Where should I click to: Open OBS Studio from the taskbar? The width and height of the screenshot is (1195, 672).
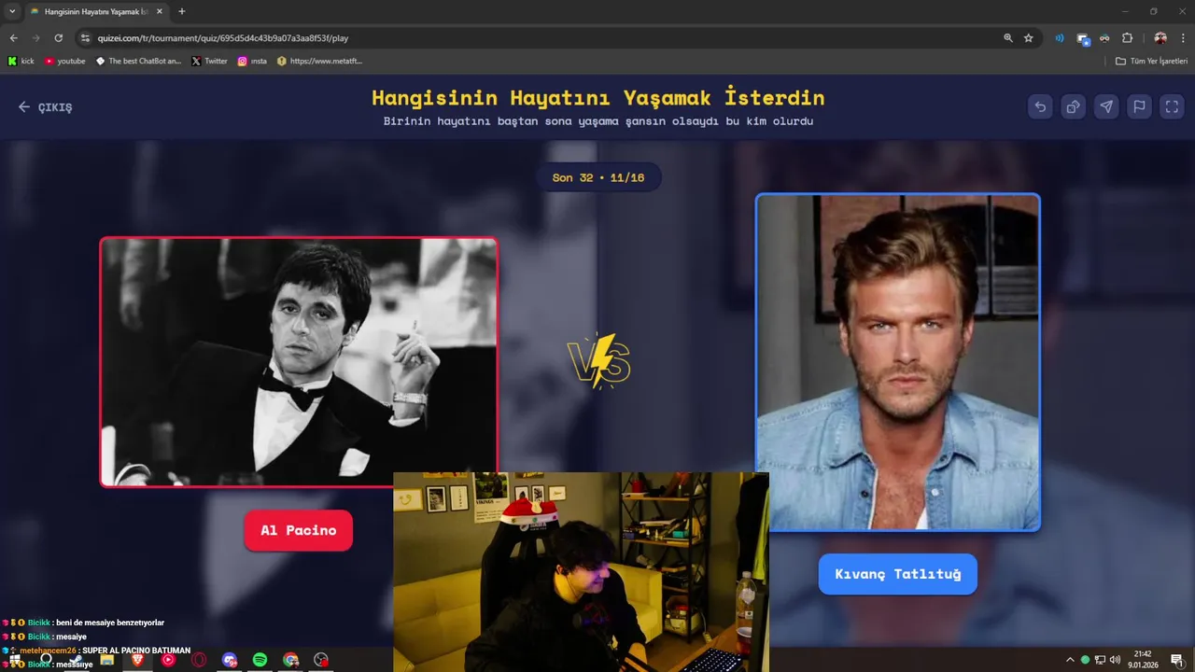tap(322, 660)
